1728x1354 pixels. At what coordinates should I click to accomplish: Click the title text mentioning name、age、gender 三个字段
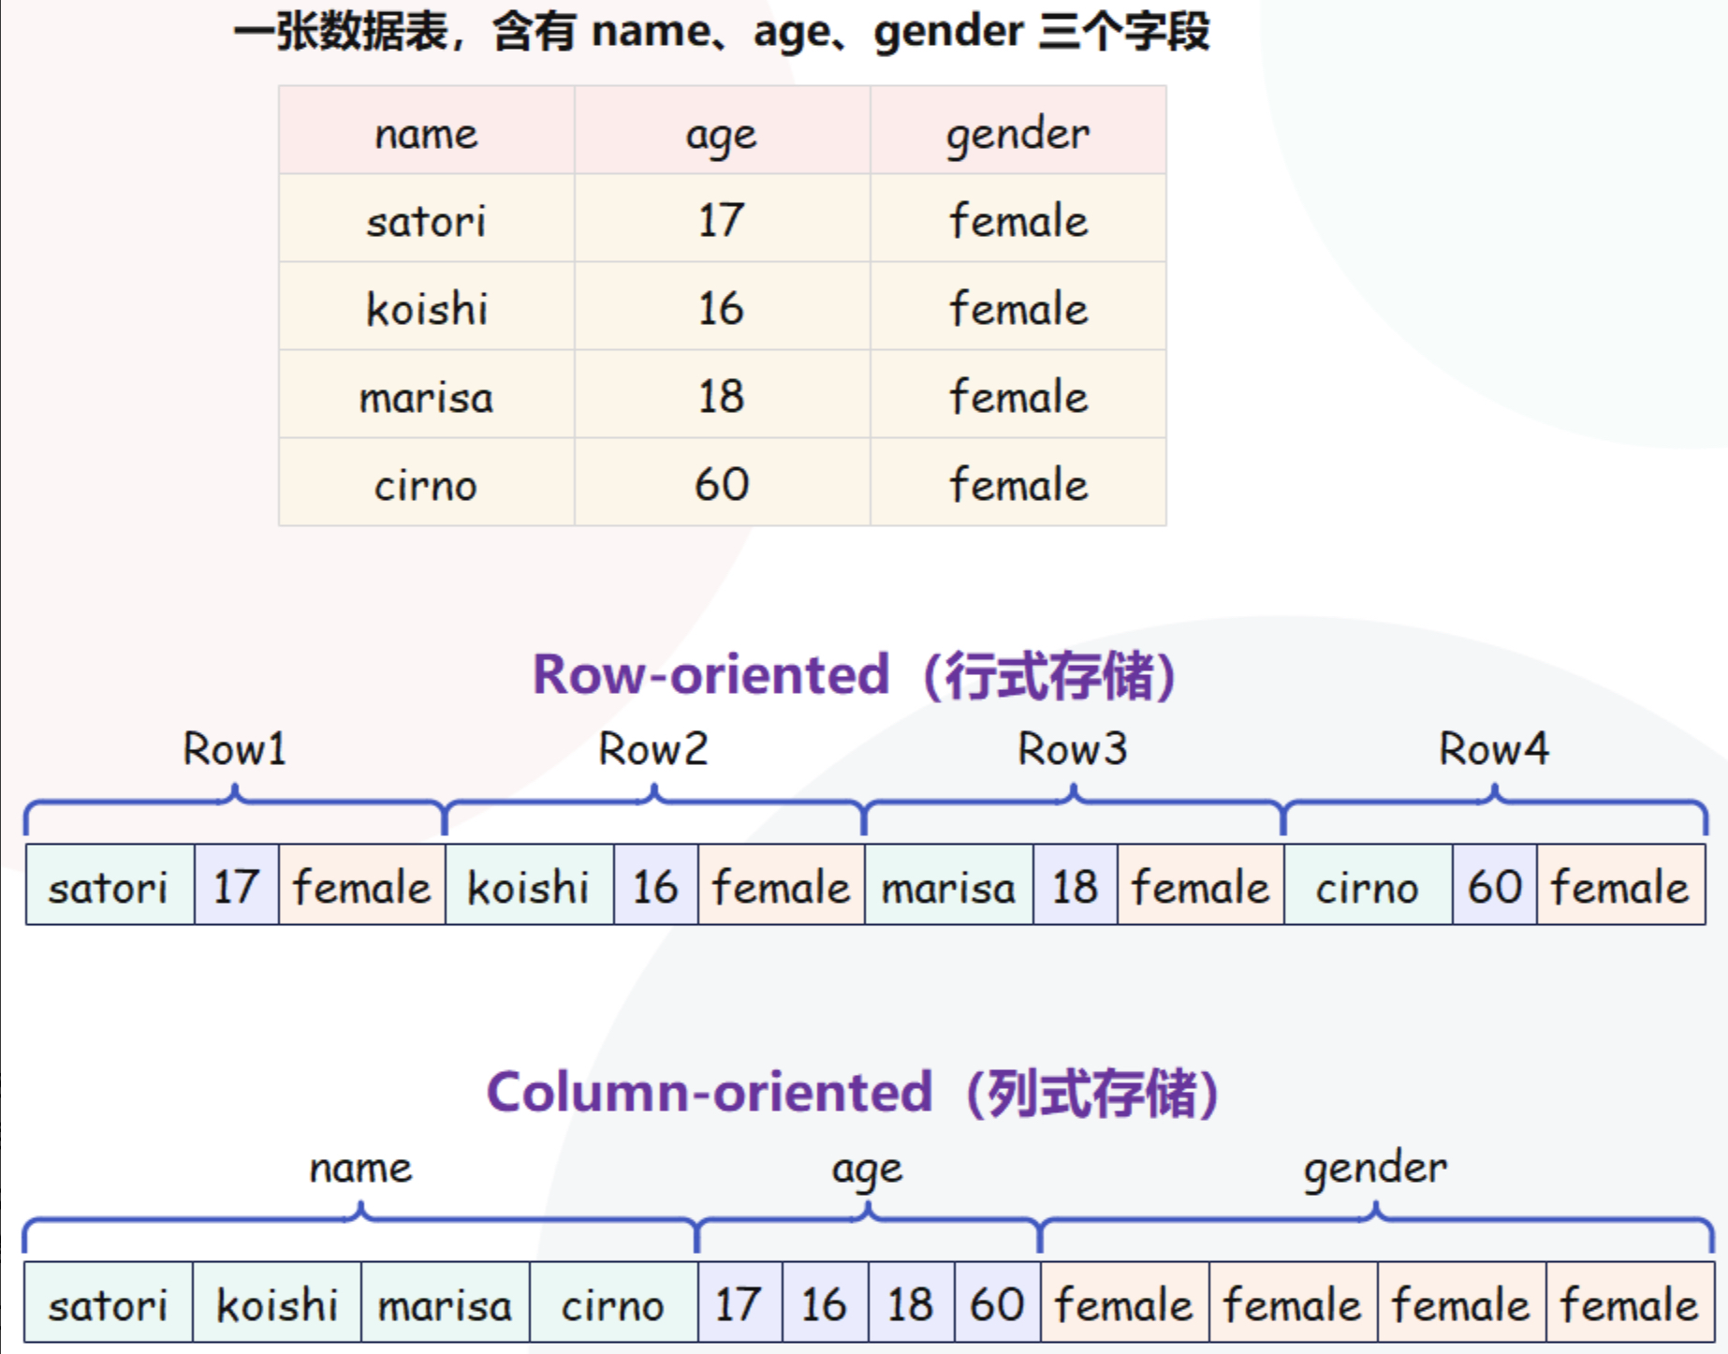click(722, 32)
